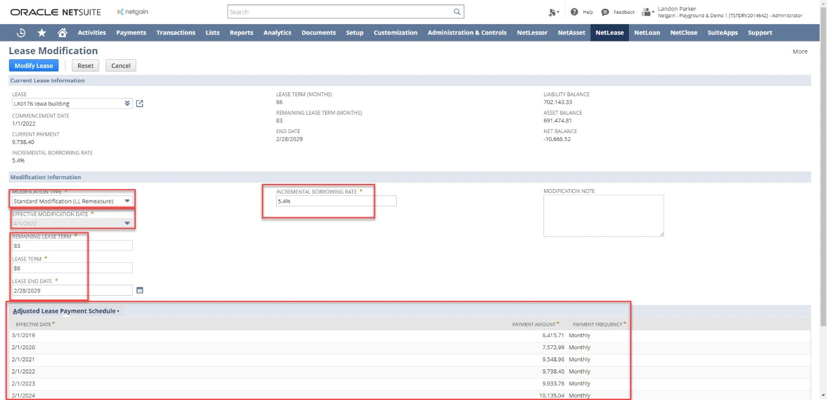
Task: Switch to the NetLease tab
Action: (609, 33)
